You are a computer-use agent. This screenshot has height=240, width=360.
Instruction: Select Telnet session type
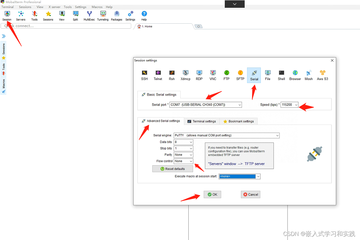click(x=158, y=75)
